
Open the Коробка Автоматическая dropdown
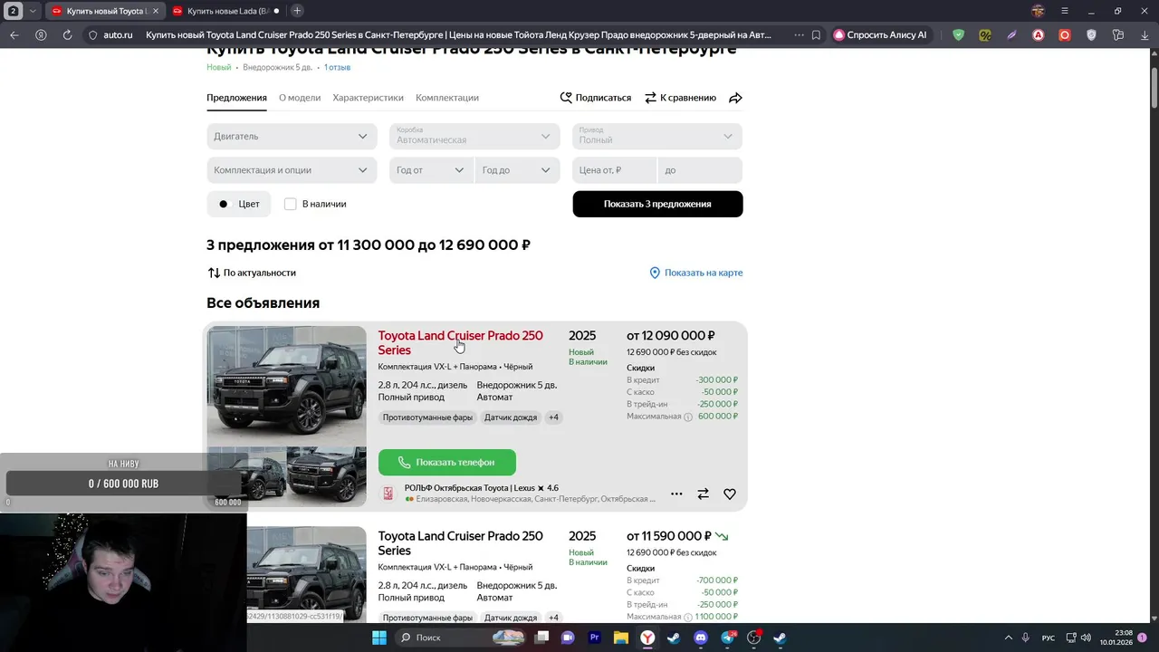pyautogui.click(x=474, y=136)
